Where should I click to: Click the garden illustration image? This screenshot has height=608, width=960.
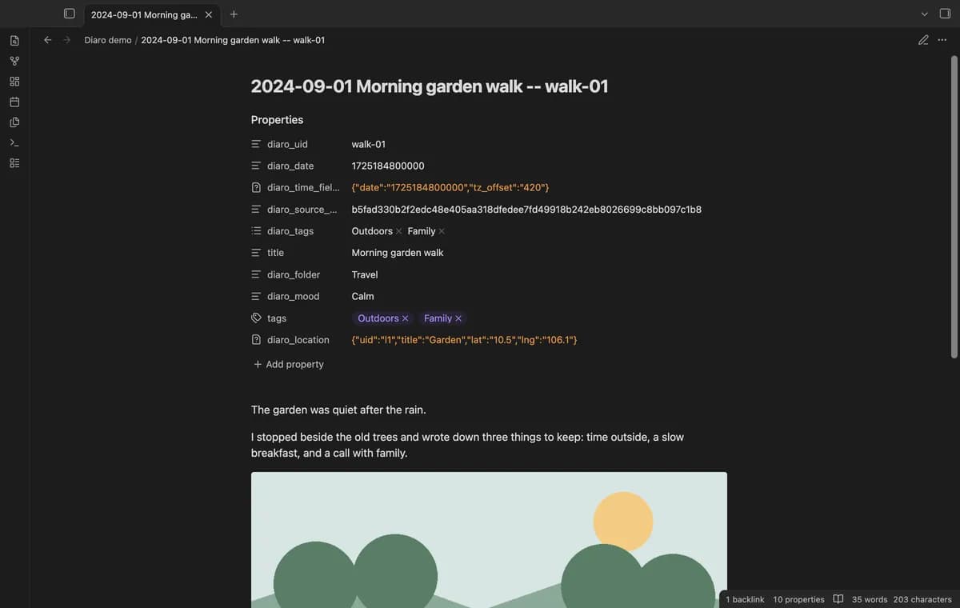[x=489, y=540]
